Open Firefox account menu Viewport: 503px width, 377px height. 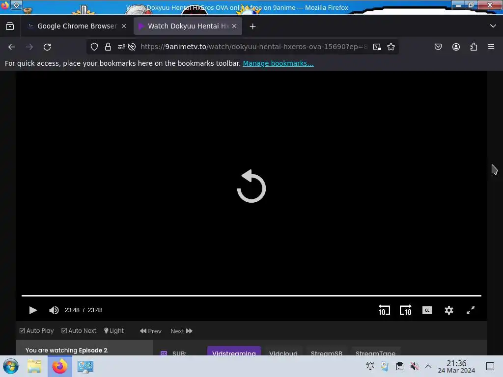(456, 47)
